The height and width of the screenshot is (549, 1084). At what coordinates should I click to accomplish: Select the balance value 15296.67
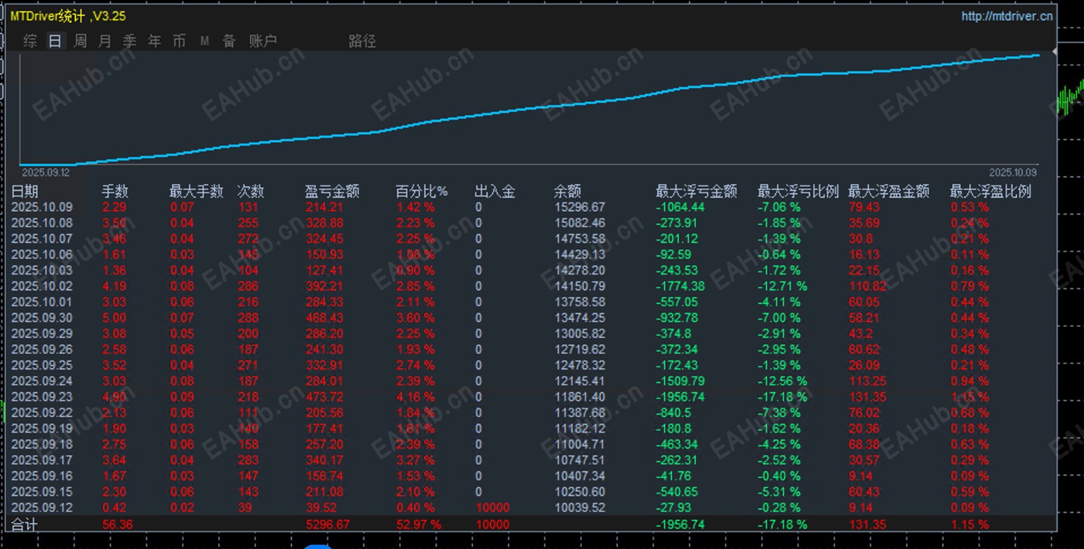click(x=580, y=207)
